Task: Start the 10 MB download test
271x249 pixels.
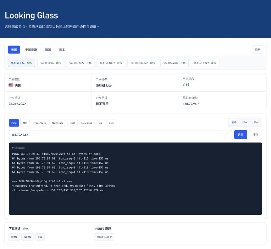Action: click(14, 237)
